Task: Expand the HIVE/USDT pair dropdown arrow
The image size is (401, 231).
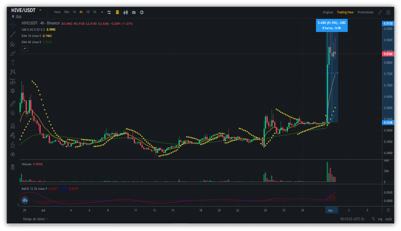Action: [x=40, y=10]
